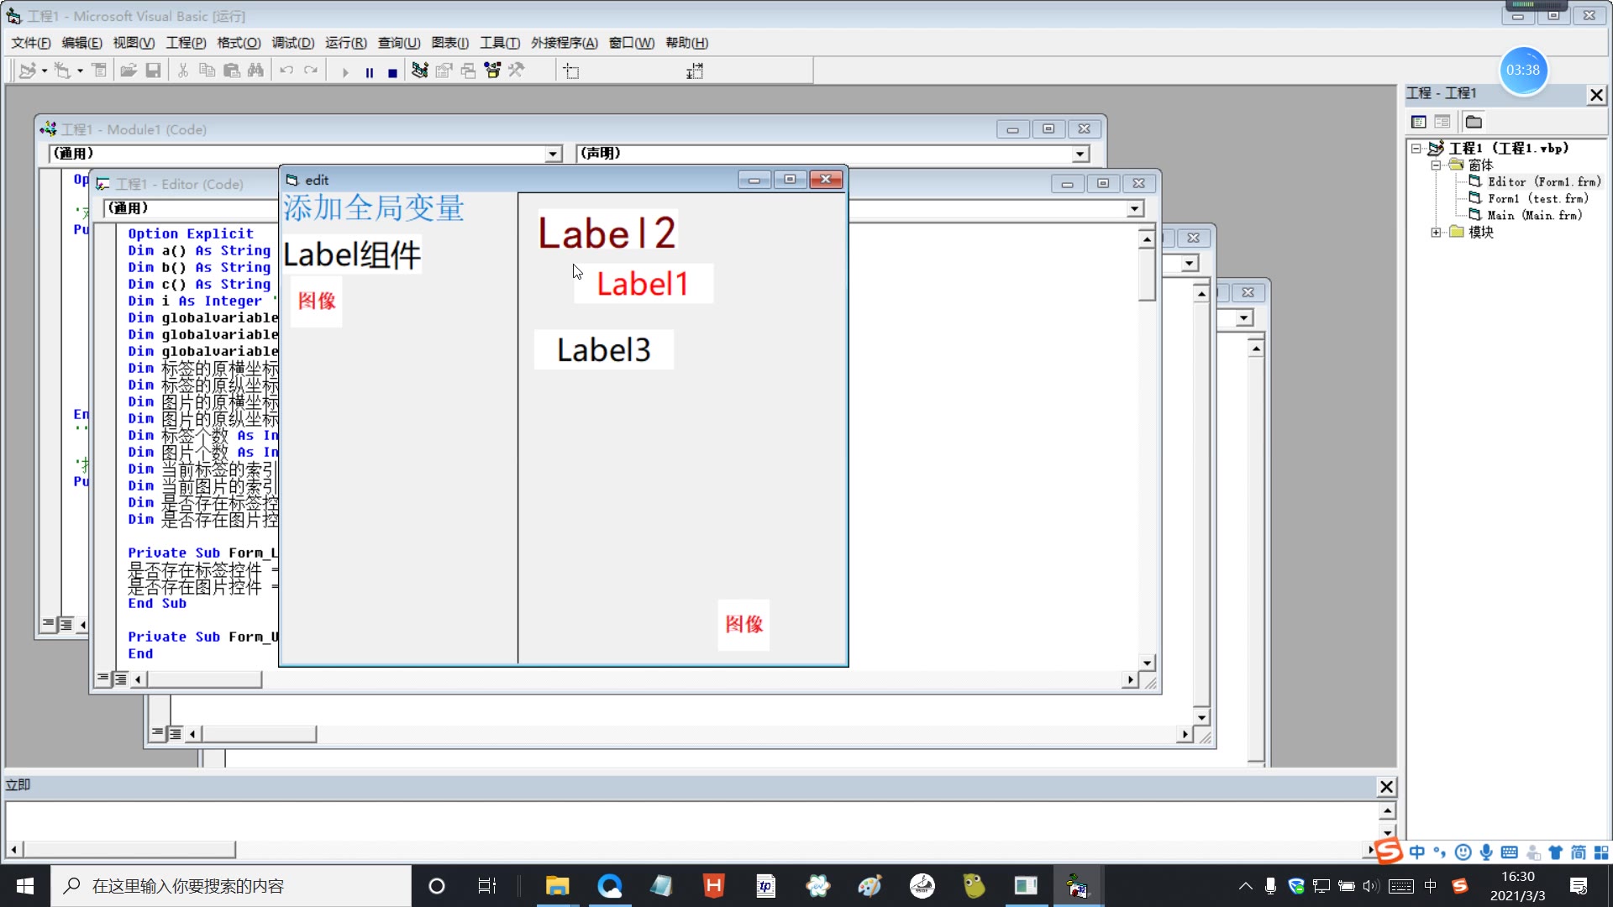Open the Object Browser toolbar icon
Image resolution: width=1613 pixels, height=907 pixels.
pyautogui.click(x=492, y=71)
